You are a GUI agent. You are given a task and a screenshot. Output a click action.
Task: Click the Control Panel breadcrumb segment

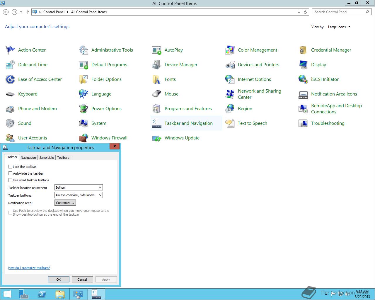54,12
